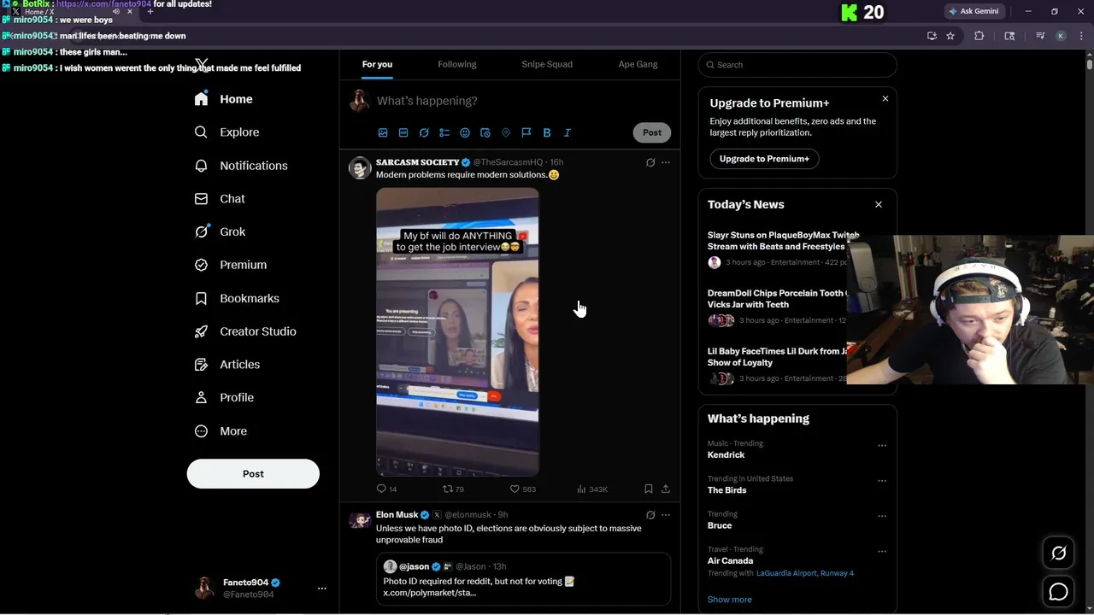Reply to the SARCASM SOCIETY post
1094x615 pixels.
386,489
